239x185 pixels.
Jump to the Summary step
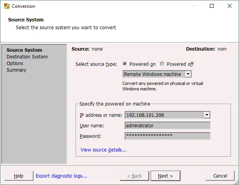point(16,70)
